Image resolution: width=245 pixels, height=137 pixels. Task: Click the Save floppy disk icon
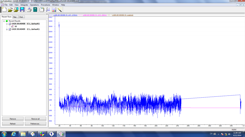(x=22, y=9)
